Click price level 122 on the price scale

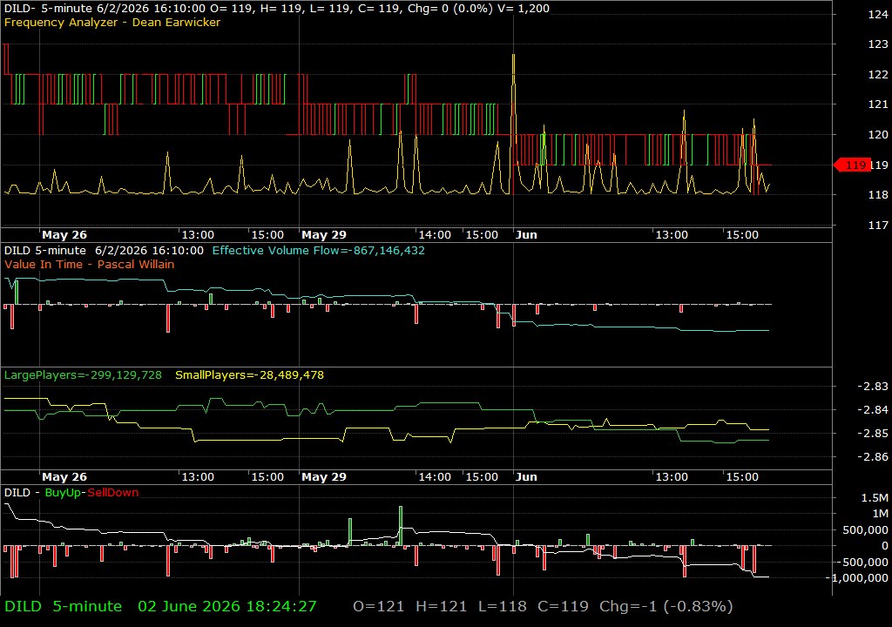point(878,74)
